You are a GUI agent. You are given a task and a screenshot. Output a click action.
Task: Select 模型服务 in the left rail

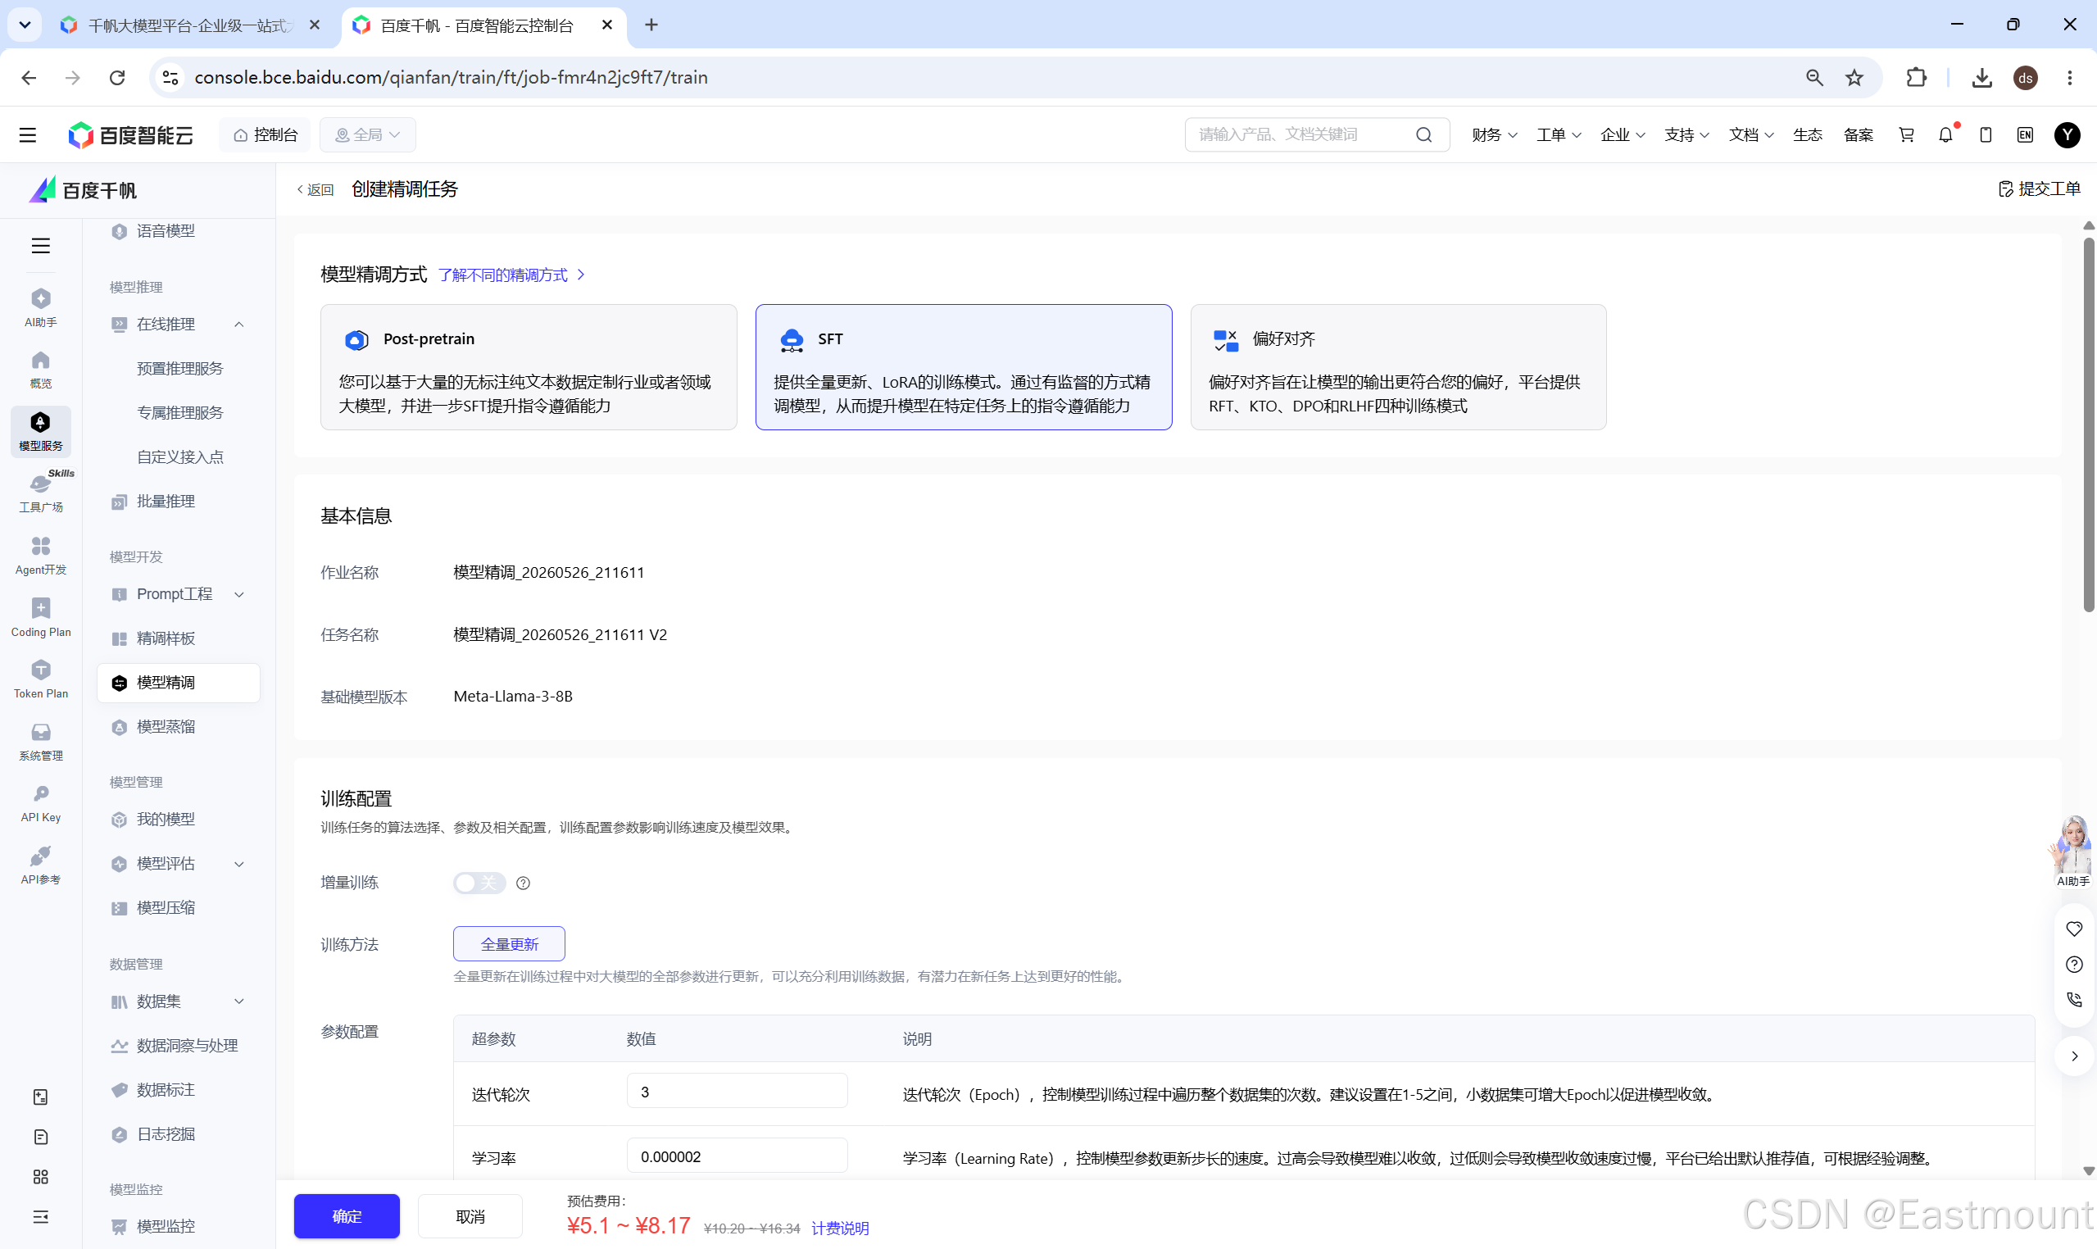(40, 431)
